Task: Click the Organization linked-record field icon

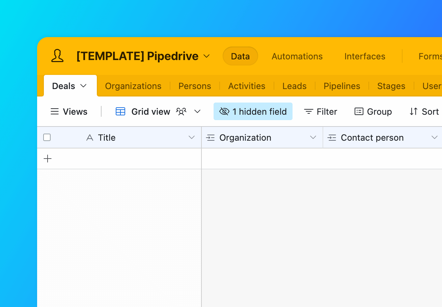Action: point(211,138)
